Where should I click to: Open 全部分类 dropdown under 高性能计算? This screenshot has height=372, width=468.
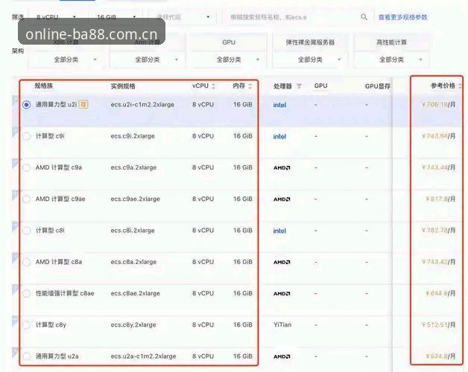391,60
